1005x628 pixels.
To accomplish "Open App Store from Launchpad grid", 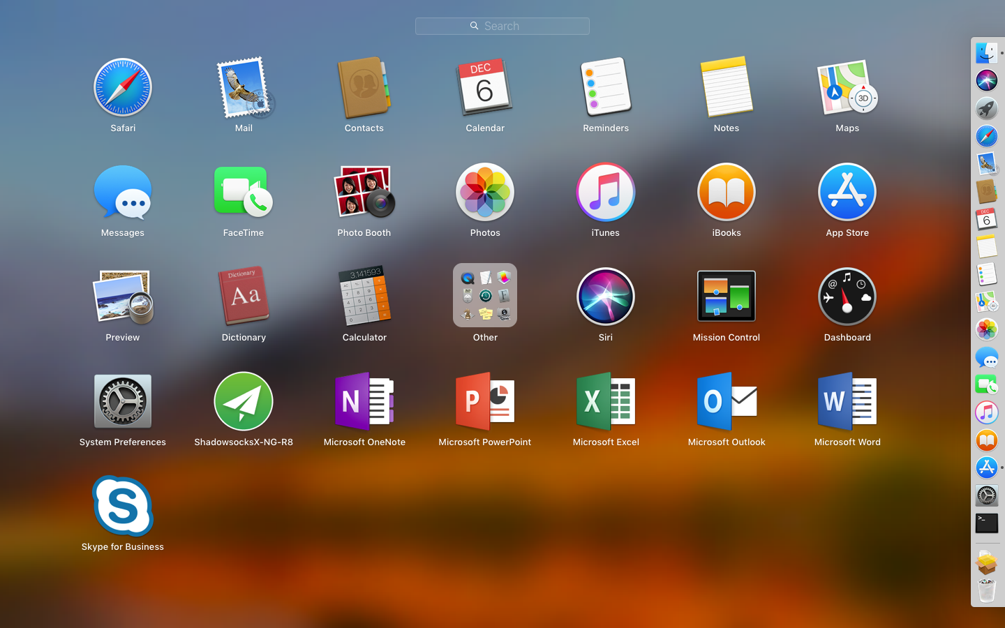I will point(847,192).
